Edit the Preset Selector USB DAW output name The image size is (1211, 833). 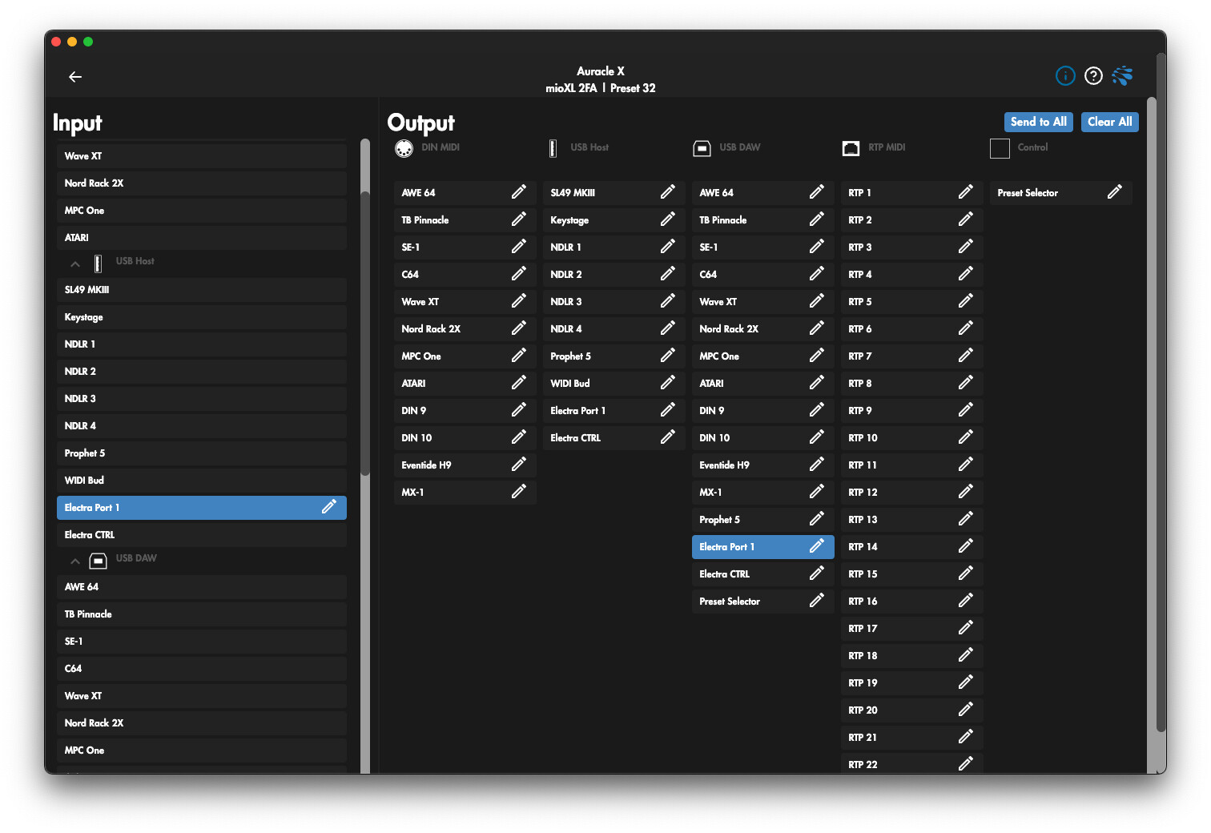click(x=816, y=601)
